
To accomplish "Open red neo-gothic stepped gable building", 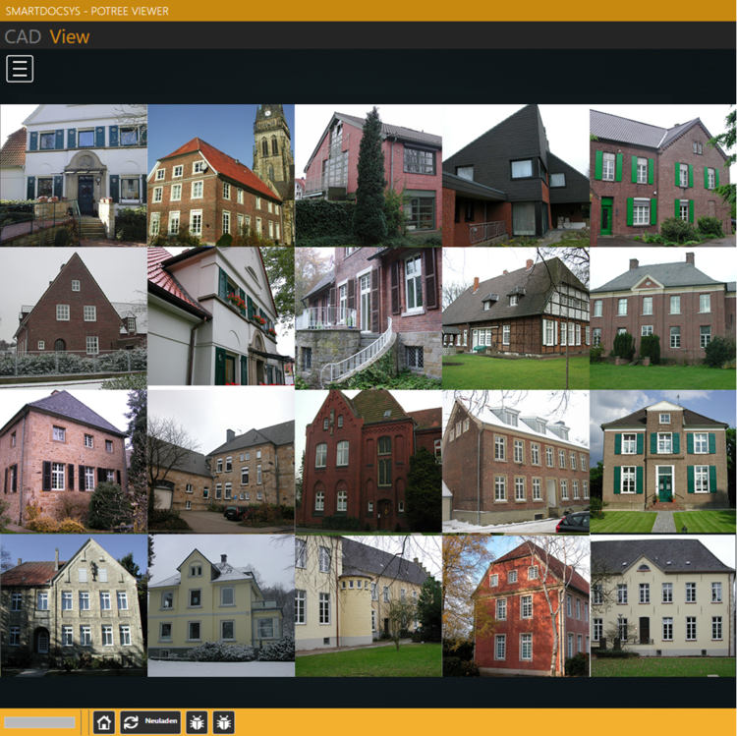I will [368, 462].
